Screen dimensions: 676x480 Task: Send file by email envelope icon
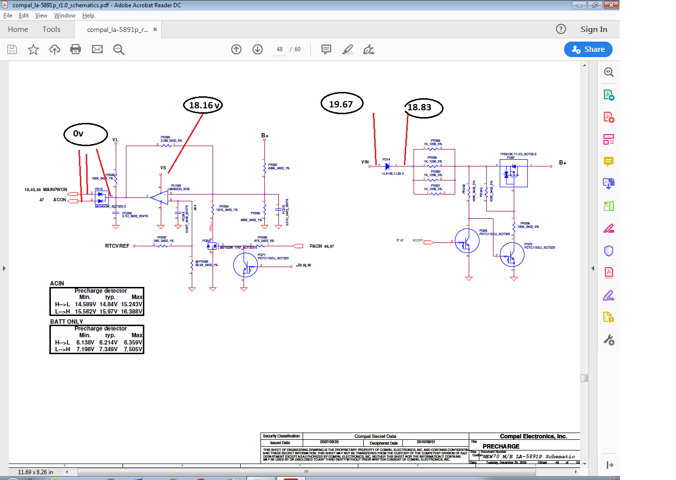(x=97, y=49)
